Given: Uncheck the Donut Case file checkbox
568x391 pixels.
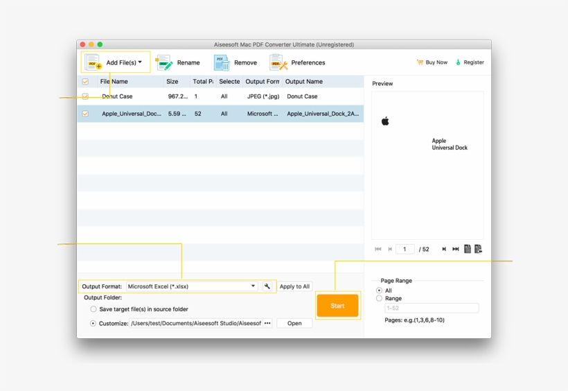Looking at the screenshot, I should [85, 96].
